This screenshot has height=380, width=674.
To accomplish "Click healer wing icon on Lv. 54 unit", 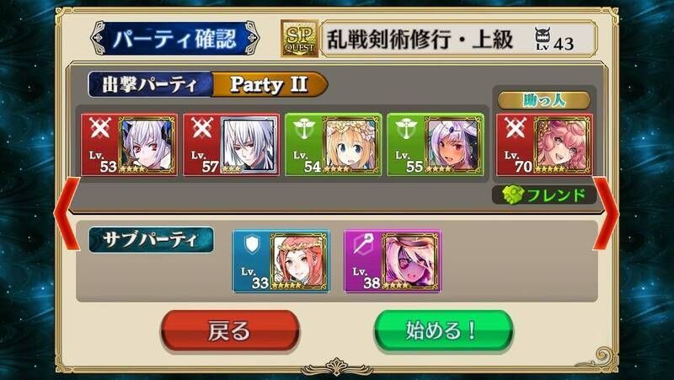I will [x=304, y=129].
